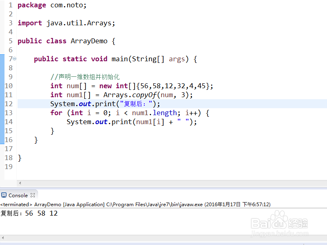Click the ArrayDemo class name
The image size is (327, 245).
pos(89,41)
